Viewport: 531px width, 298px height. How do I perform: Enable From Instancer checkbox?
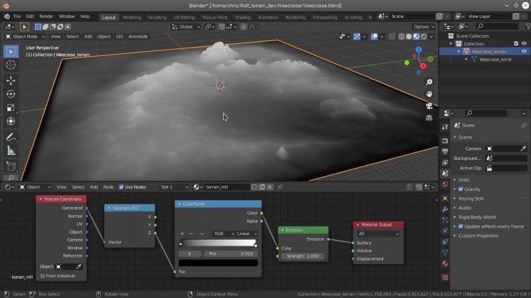tap(42, 276)
